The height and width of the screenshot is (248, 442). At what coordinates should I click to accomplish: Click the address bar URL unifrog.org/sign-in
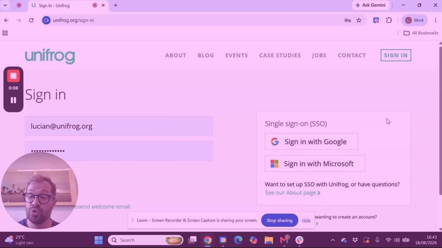click(74, 20)
